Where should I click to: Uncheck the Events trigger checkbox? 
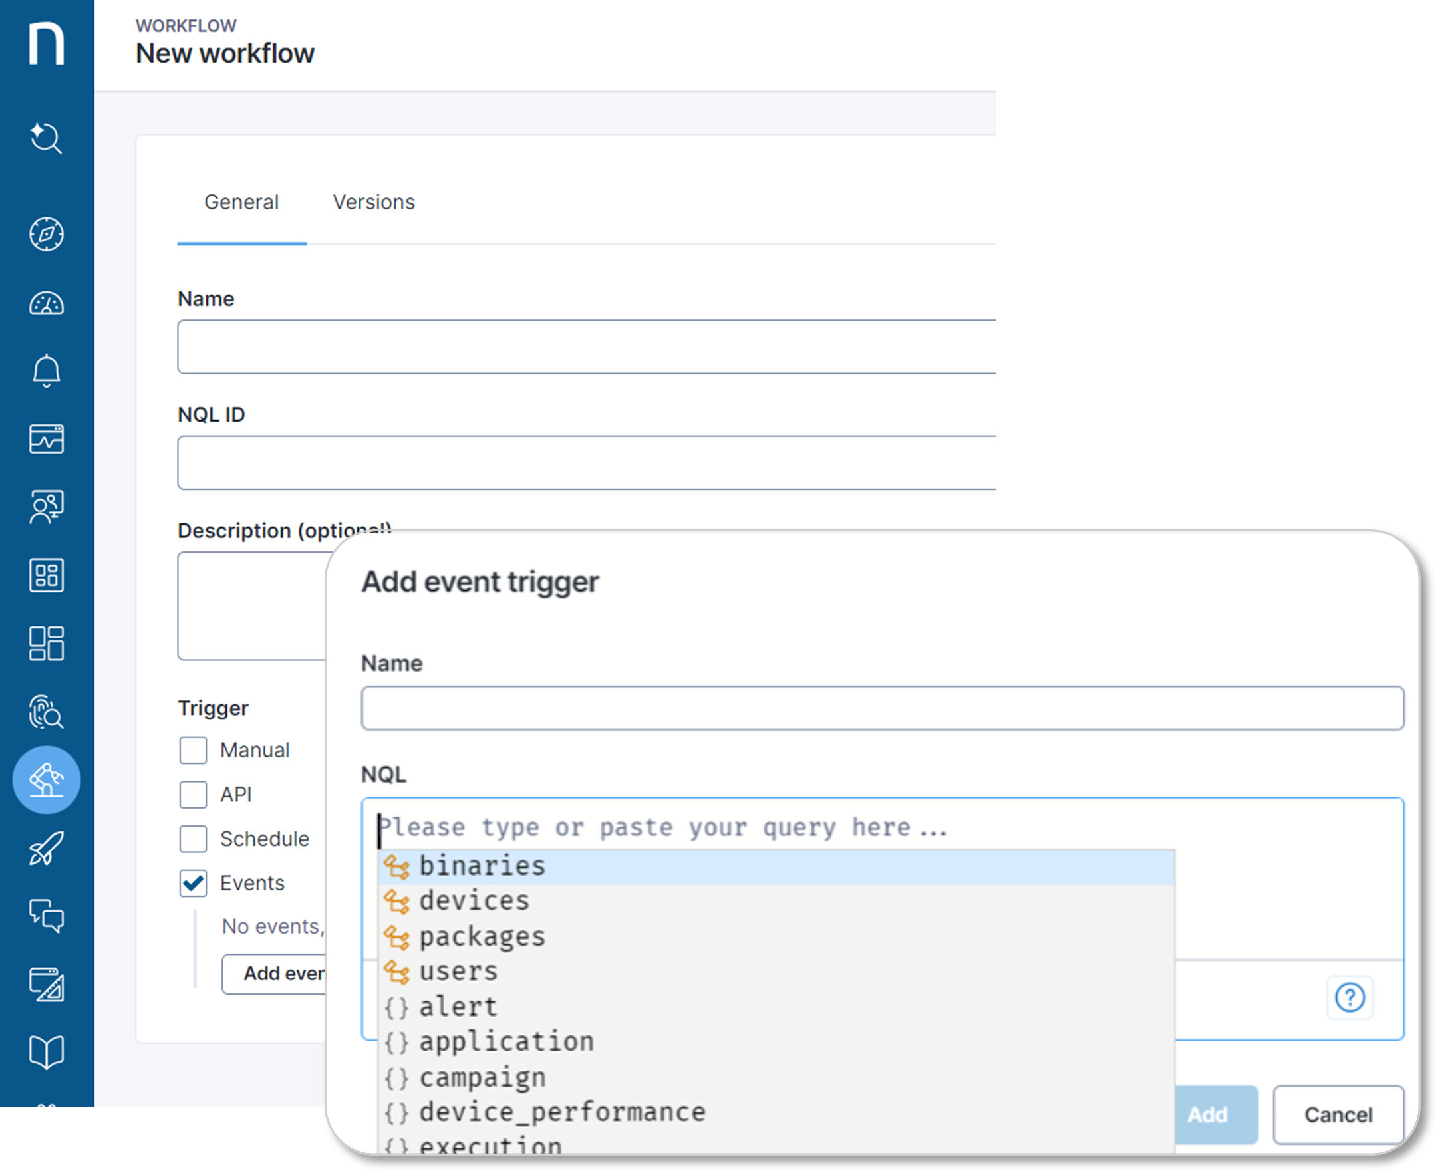(193, 883)
